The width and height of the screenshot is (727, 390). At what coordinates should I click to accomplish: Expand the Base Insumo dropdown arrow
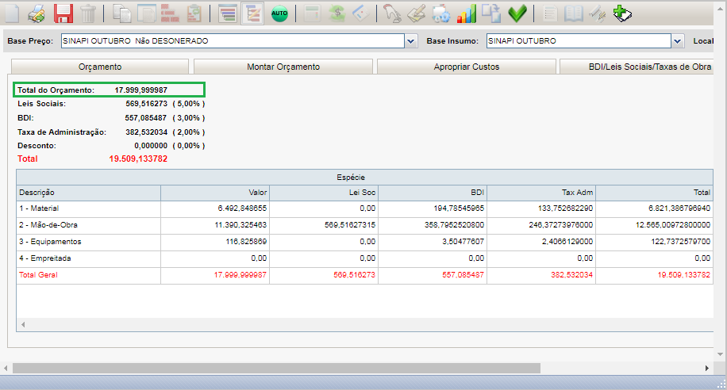click(678, 41)
